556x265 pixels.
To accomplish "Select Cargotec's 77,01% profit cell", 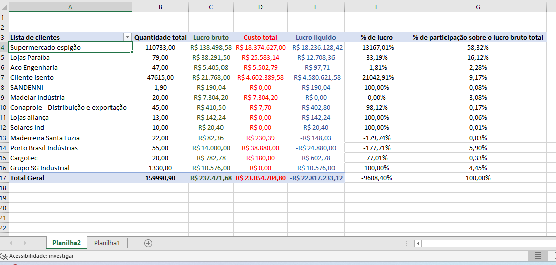I will (377, 158).
